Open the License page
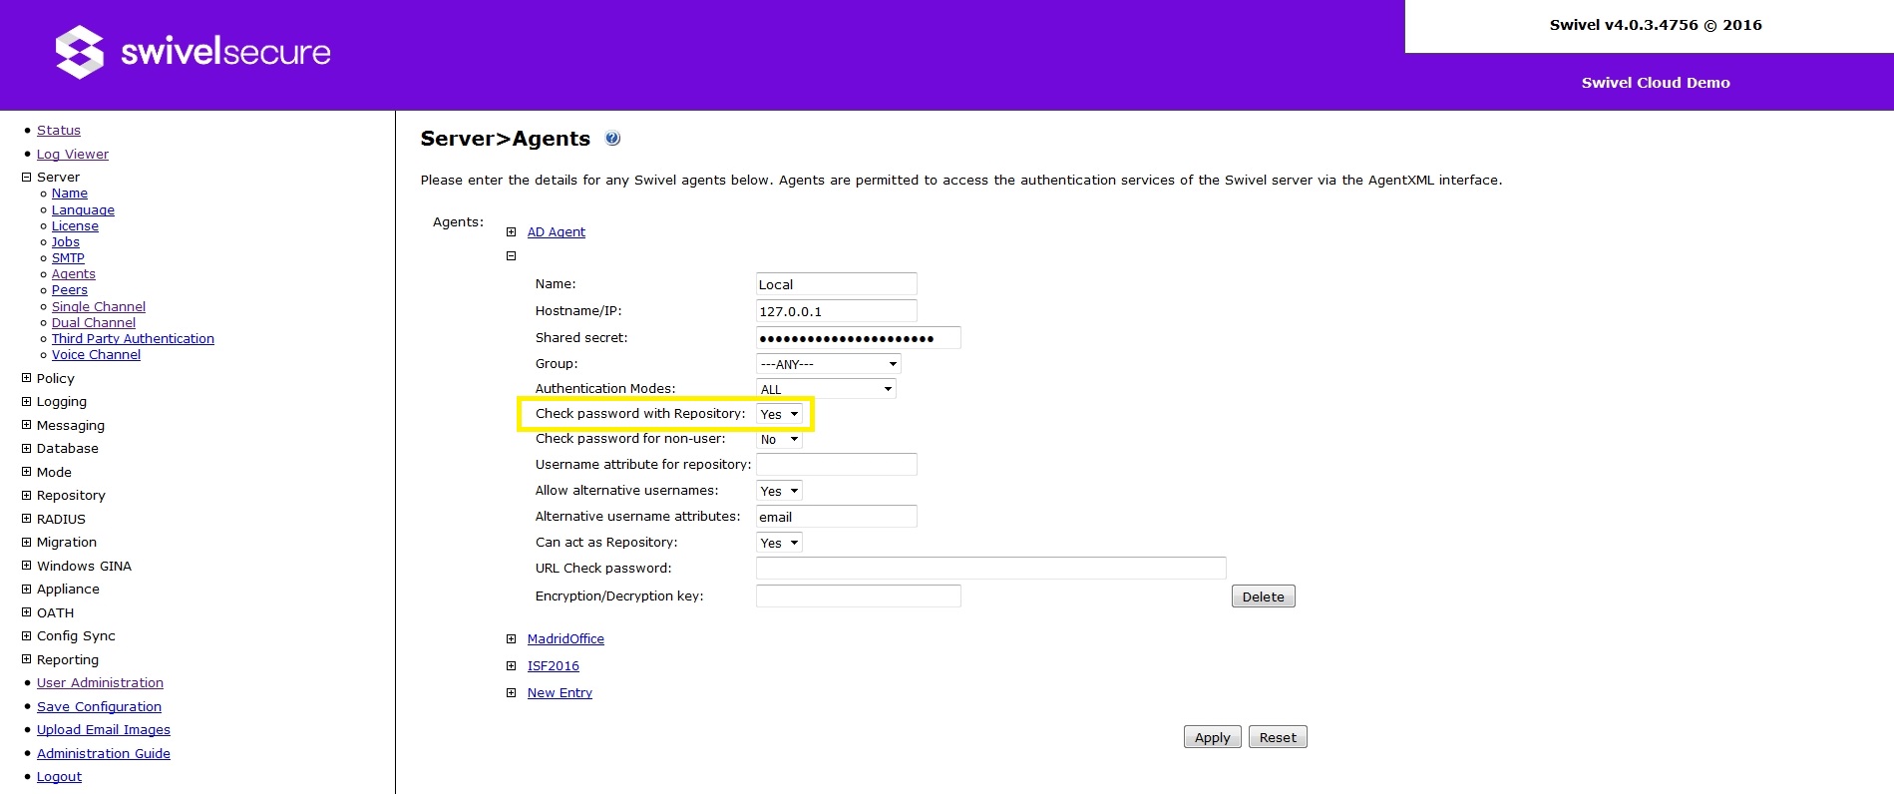 click(75, 226)
